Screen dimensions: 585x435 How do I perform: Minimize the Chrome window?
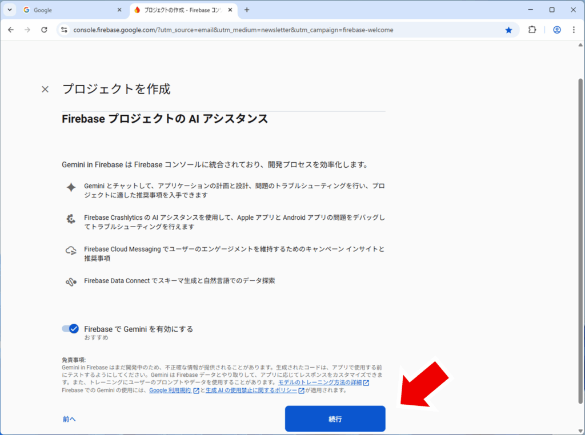(531, 10)
